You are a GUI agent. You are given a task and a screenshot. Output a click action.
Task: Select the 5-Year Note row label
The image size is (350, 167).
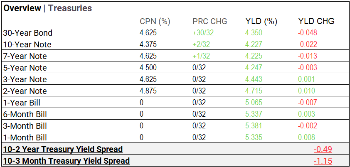pyautogui.click(x=25, y=68)
